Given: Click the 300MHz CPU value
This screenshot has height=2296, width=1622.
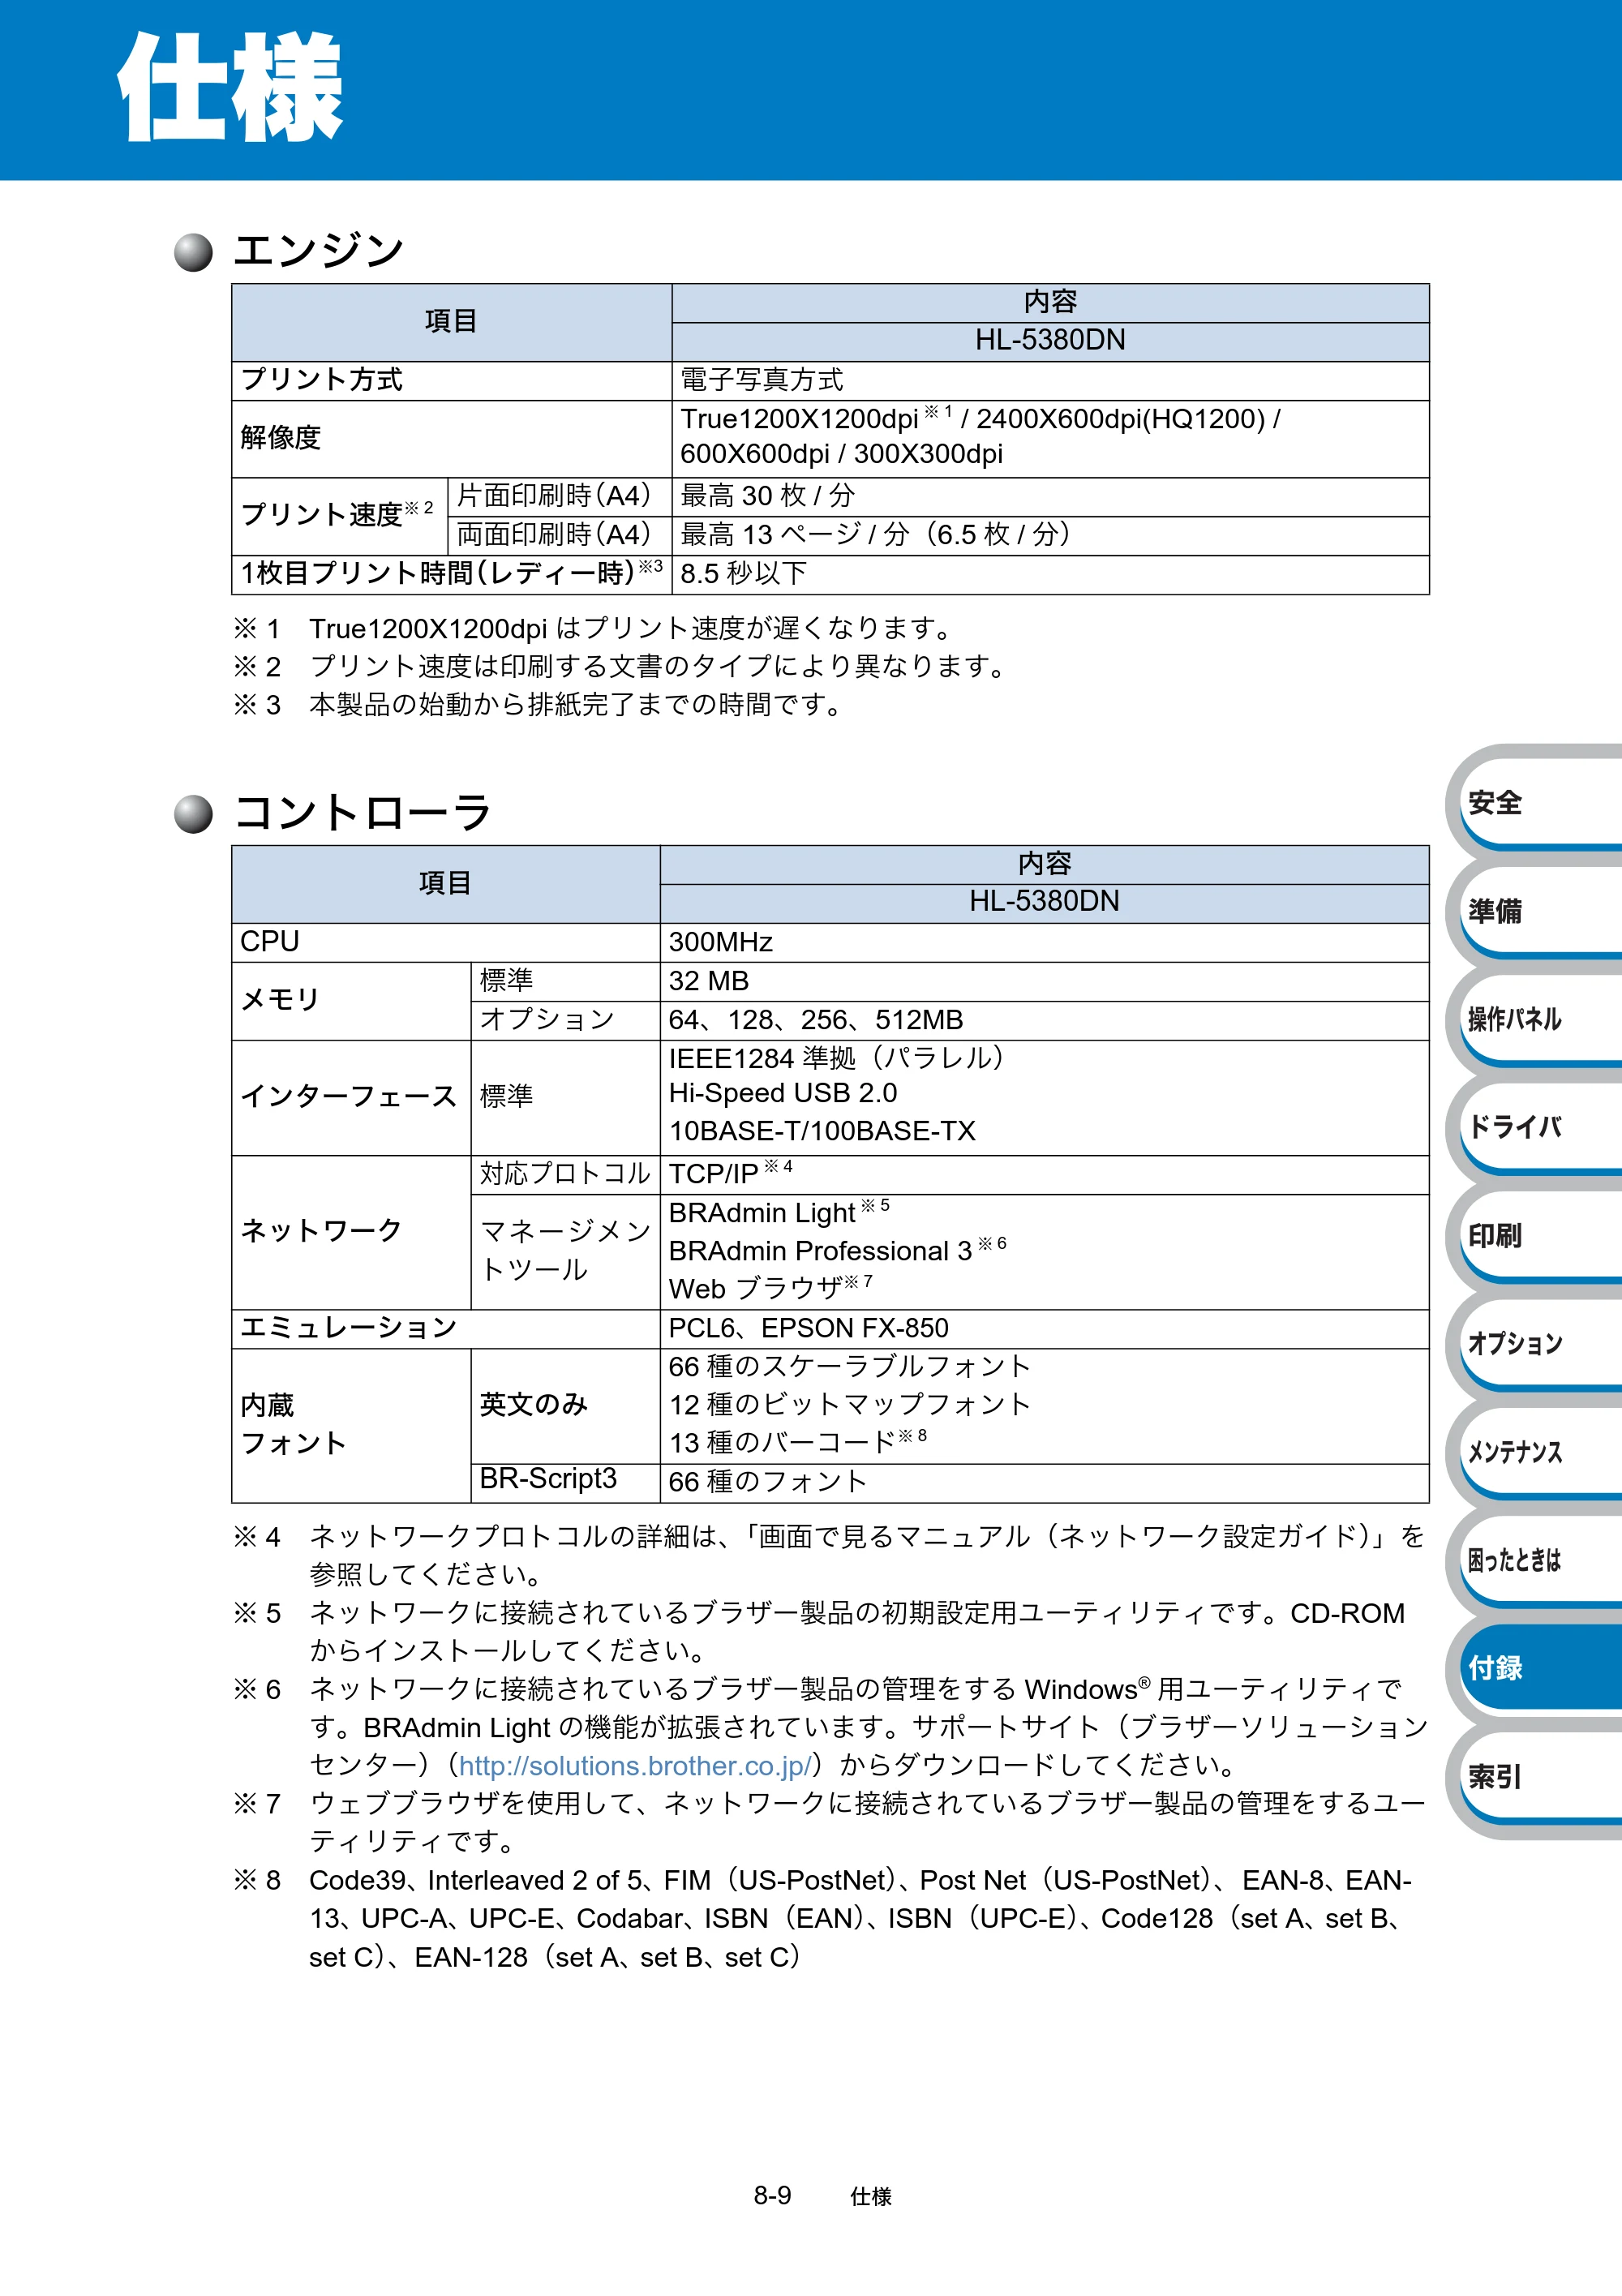Looking at the screenshot, I should (x=720, y=942).
